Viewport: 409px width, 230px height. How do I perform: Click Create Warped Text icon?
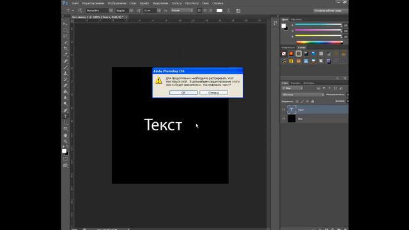point(229,11)
